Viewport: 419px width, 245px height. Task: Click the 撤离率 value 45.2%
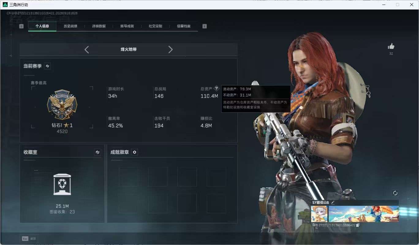point(115,126)
